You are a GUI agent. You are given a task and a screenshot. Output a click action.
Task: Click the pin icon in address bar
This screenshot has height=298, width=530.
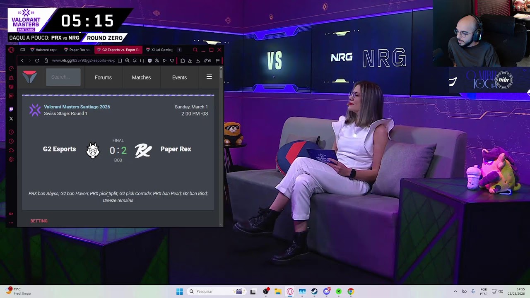pyautogui.click(x=135, y=60)
